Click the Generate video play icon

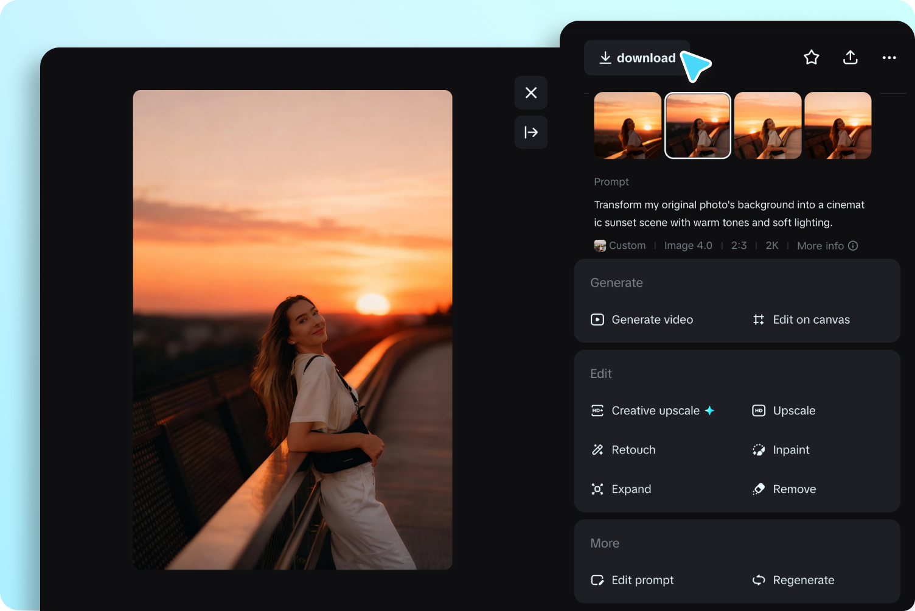(597, 319)
